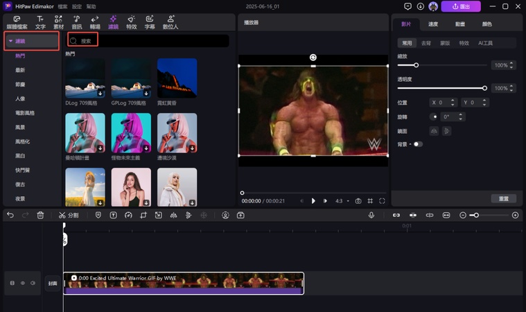
Task: Click the 重置 reset button
Action: (x=504, y=198)
